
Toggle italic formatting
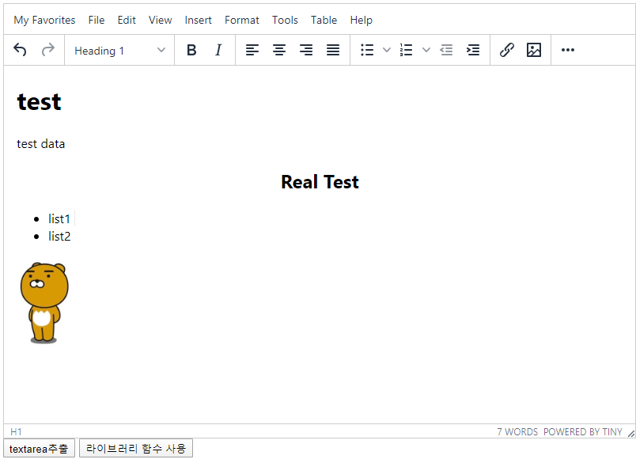click(218, 50)
